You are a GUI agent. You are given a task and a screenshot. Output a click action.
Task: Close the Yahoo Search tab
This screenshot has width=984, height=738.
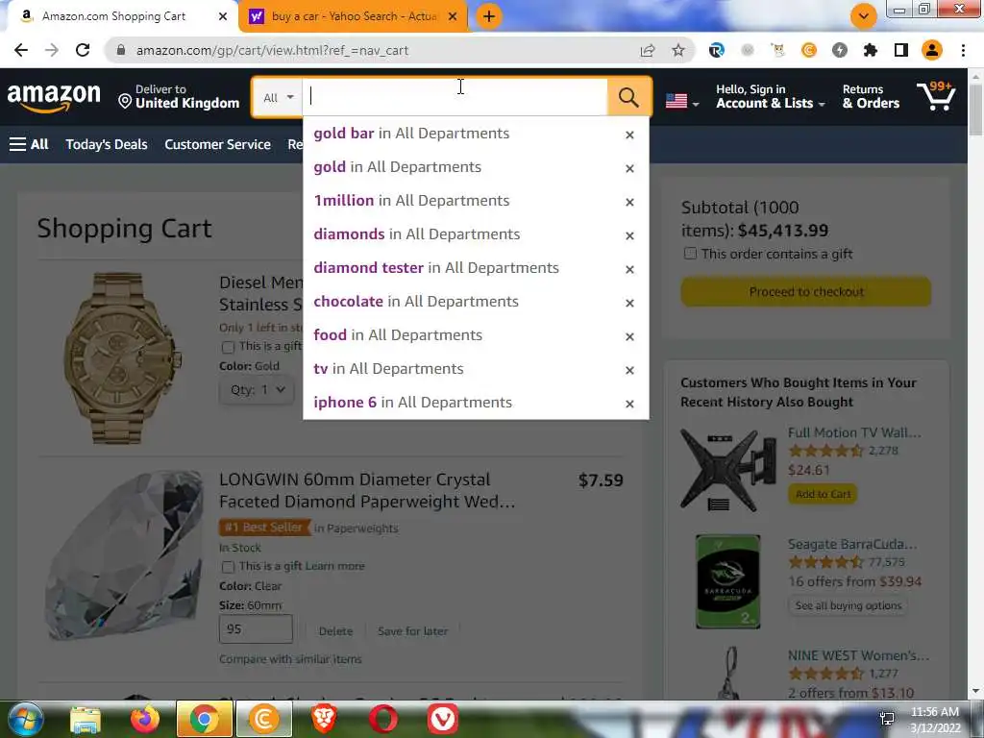pos(453,16)
